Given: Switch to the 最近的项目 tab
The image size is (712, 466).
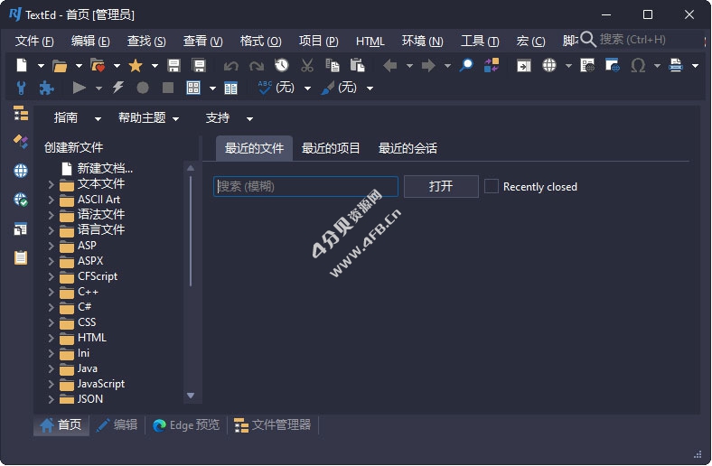Looking at the screenshot, I should [x=331, y=148].
